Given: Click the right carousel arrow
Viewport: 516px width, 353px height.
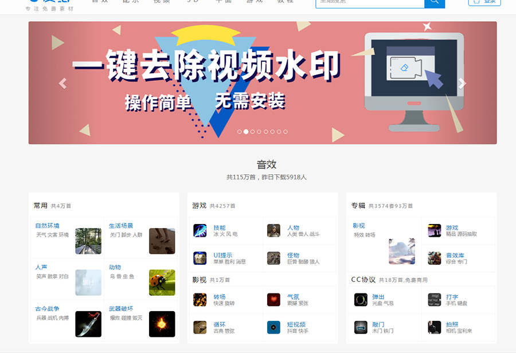Looking at the screenshot, I should (462, 83).
